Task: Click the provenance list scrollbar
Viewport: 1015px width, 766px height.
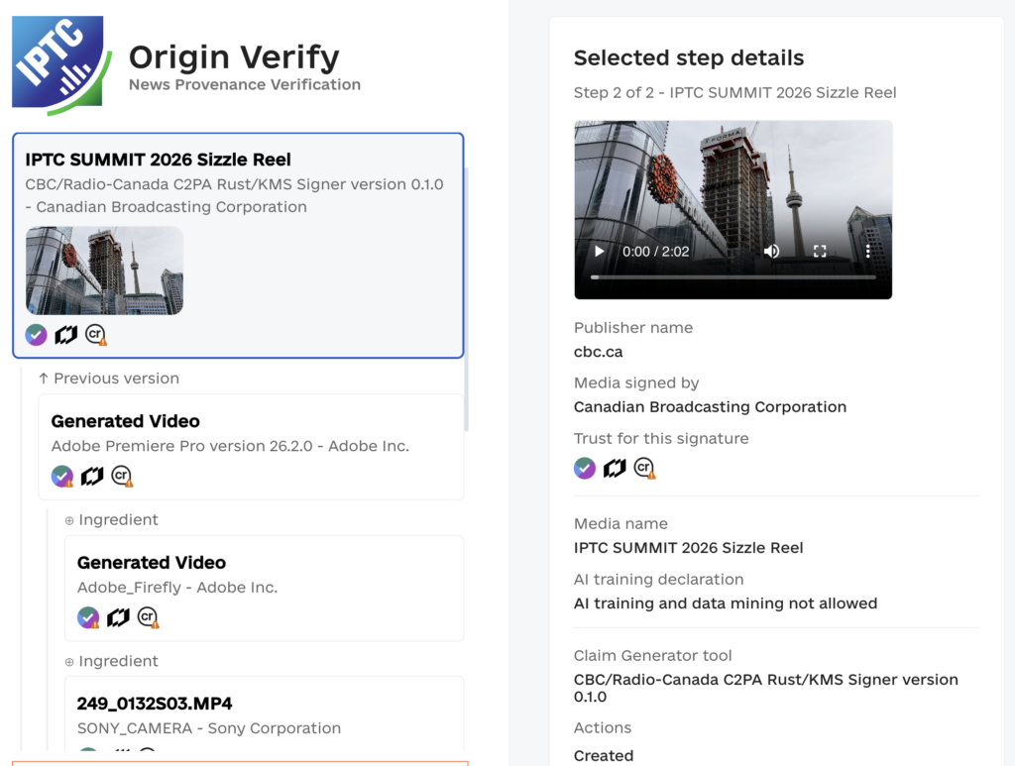Action: pos(466,299)
